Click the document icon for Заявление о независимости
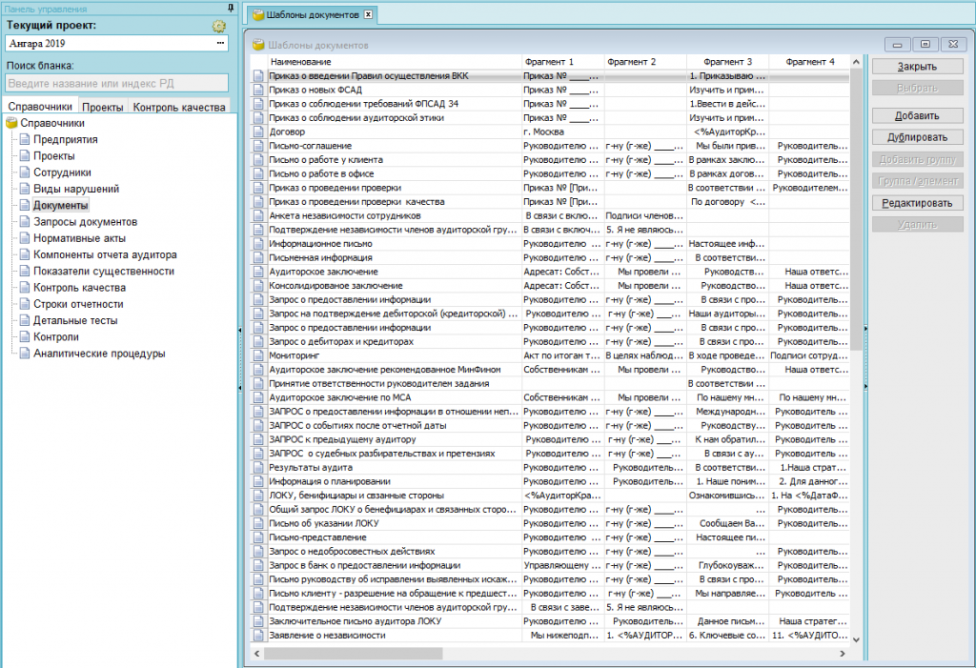 click(x=258, y=635)
